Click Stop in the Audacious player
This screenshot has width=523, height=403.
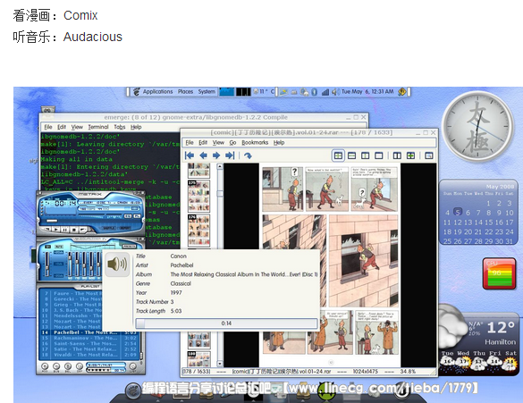pos(74,230)
